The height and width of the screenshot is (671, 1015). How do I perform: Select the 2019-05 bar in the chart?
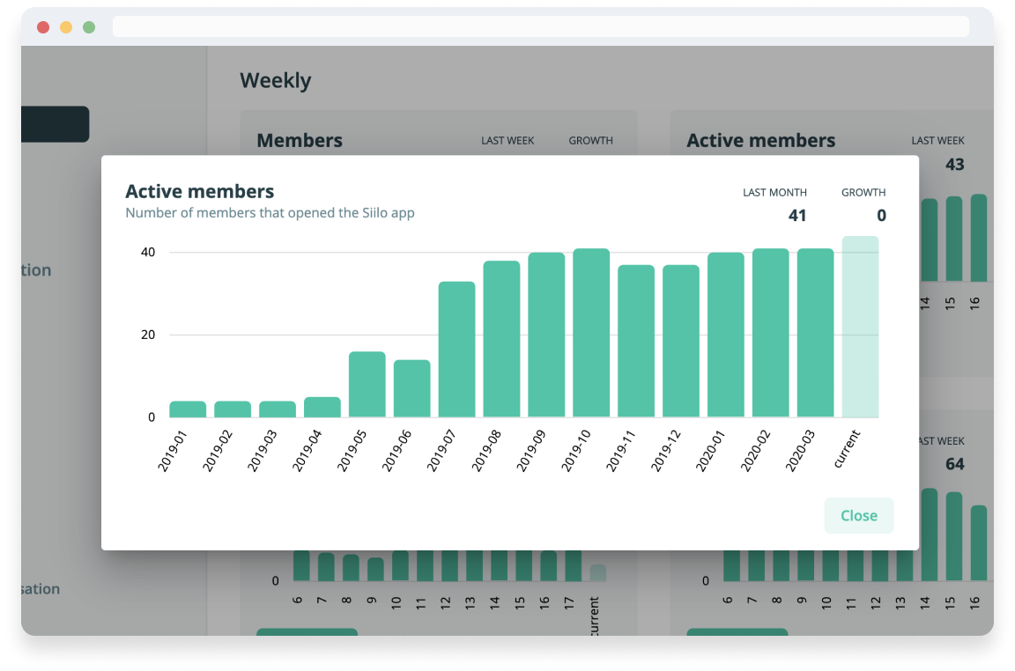367,385
